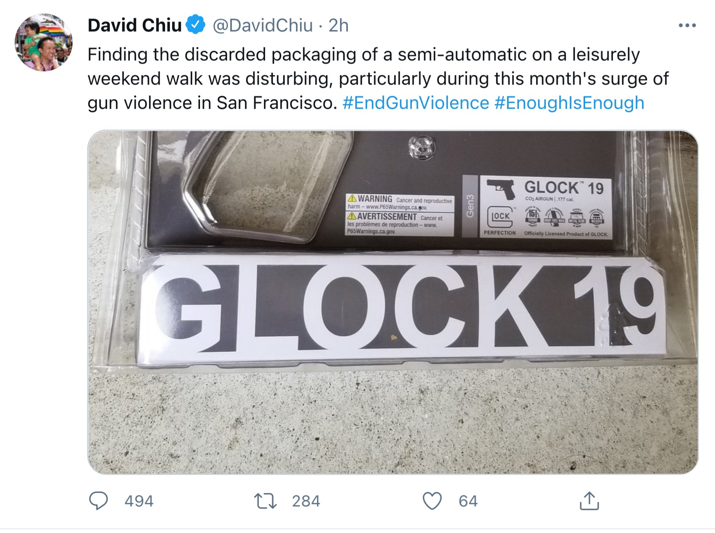Open the three-dot more options menu
This screenshot has width=715, height=533.
687,26
